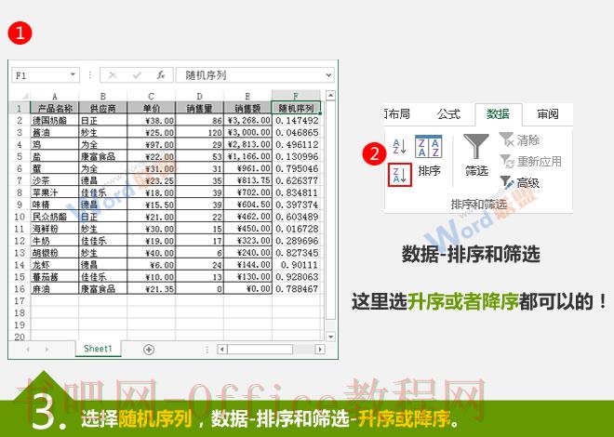The width and height of the screenshot is (614, 437).
Task: Click cell containing 民众奶酪
Action: (55, 217)
